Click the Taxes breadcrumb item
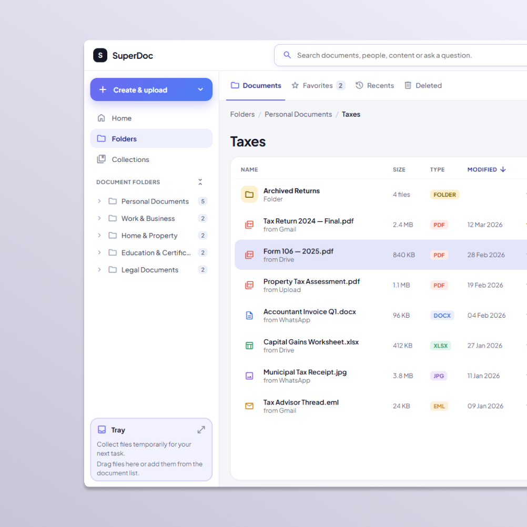 coord(351,115)
